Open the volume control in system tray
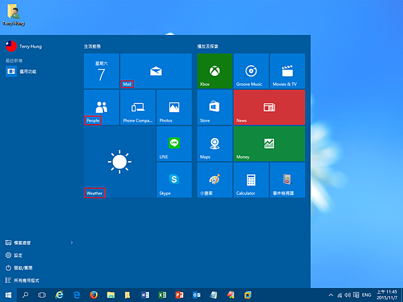 pyautogui.click(x=347, y=295)
